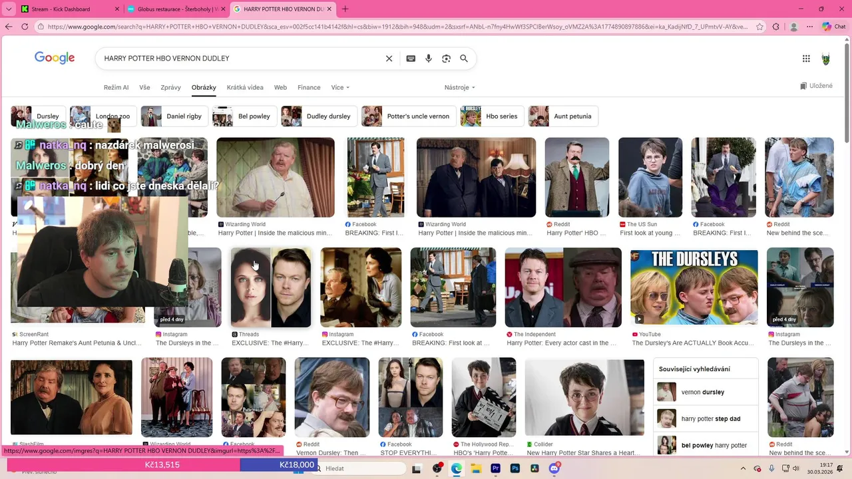Screen dimensions: 852x479
Task: Go to the Google logo homepage
Action: [x=55, y=58]
